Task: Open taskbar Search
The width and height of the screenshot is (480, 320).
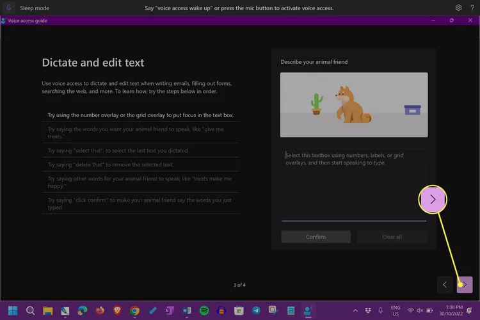Action: [x=30, y=310]
